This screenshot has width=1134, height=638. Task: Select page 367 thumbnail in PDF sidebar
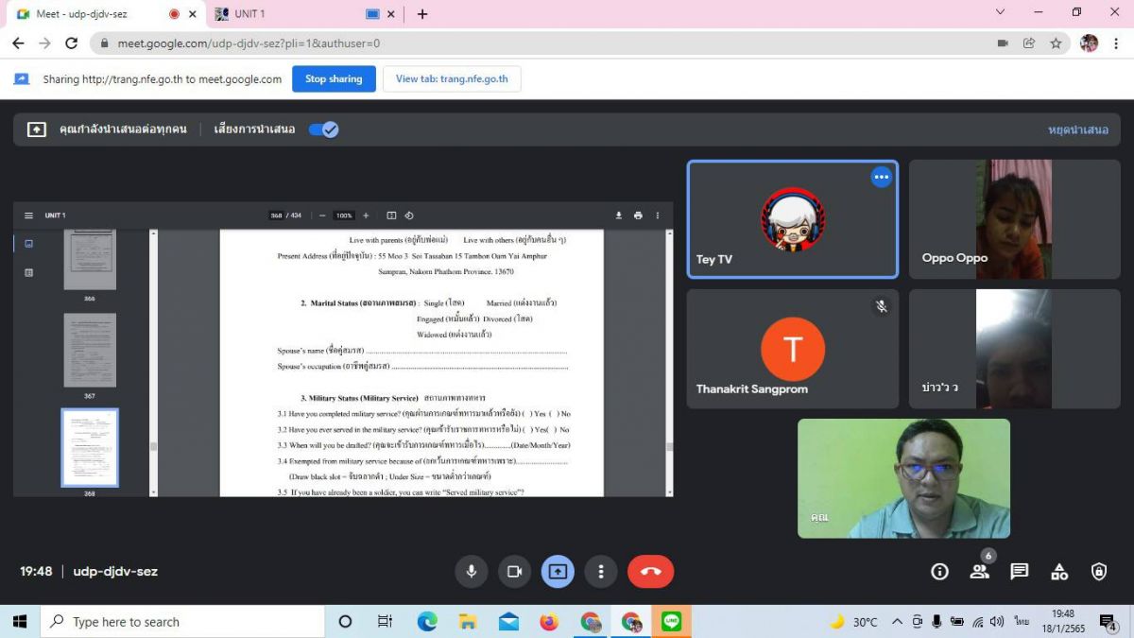90,350
